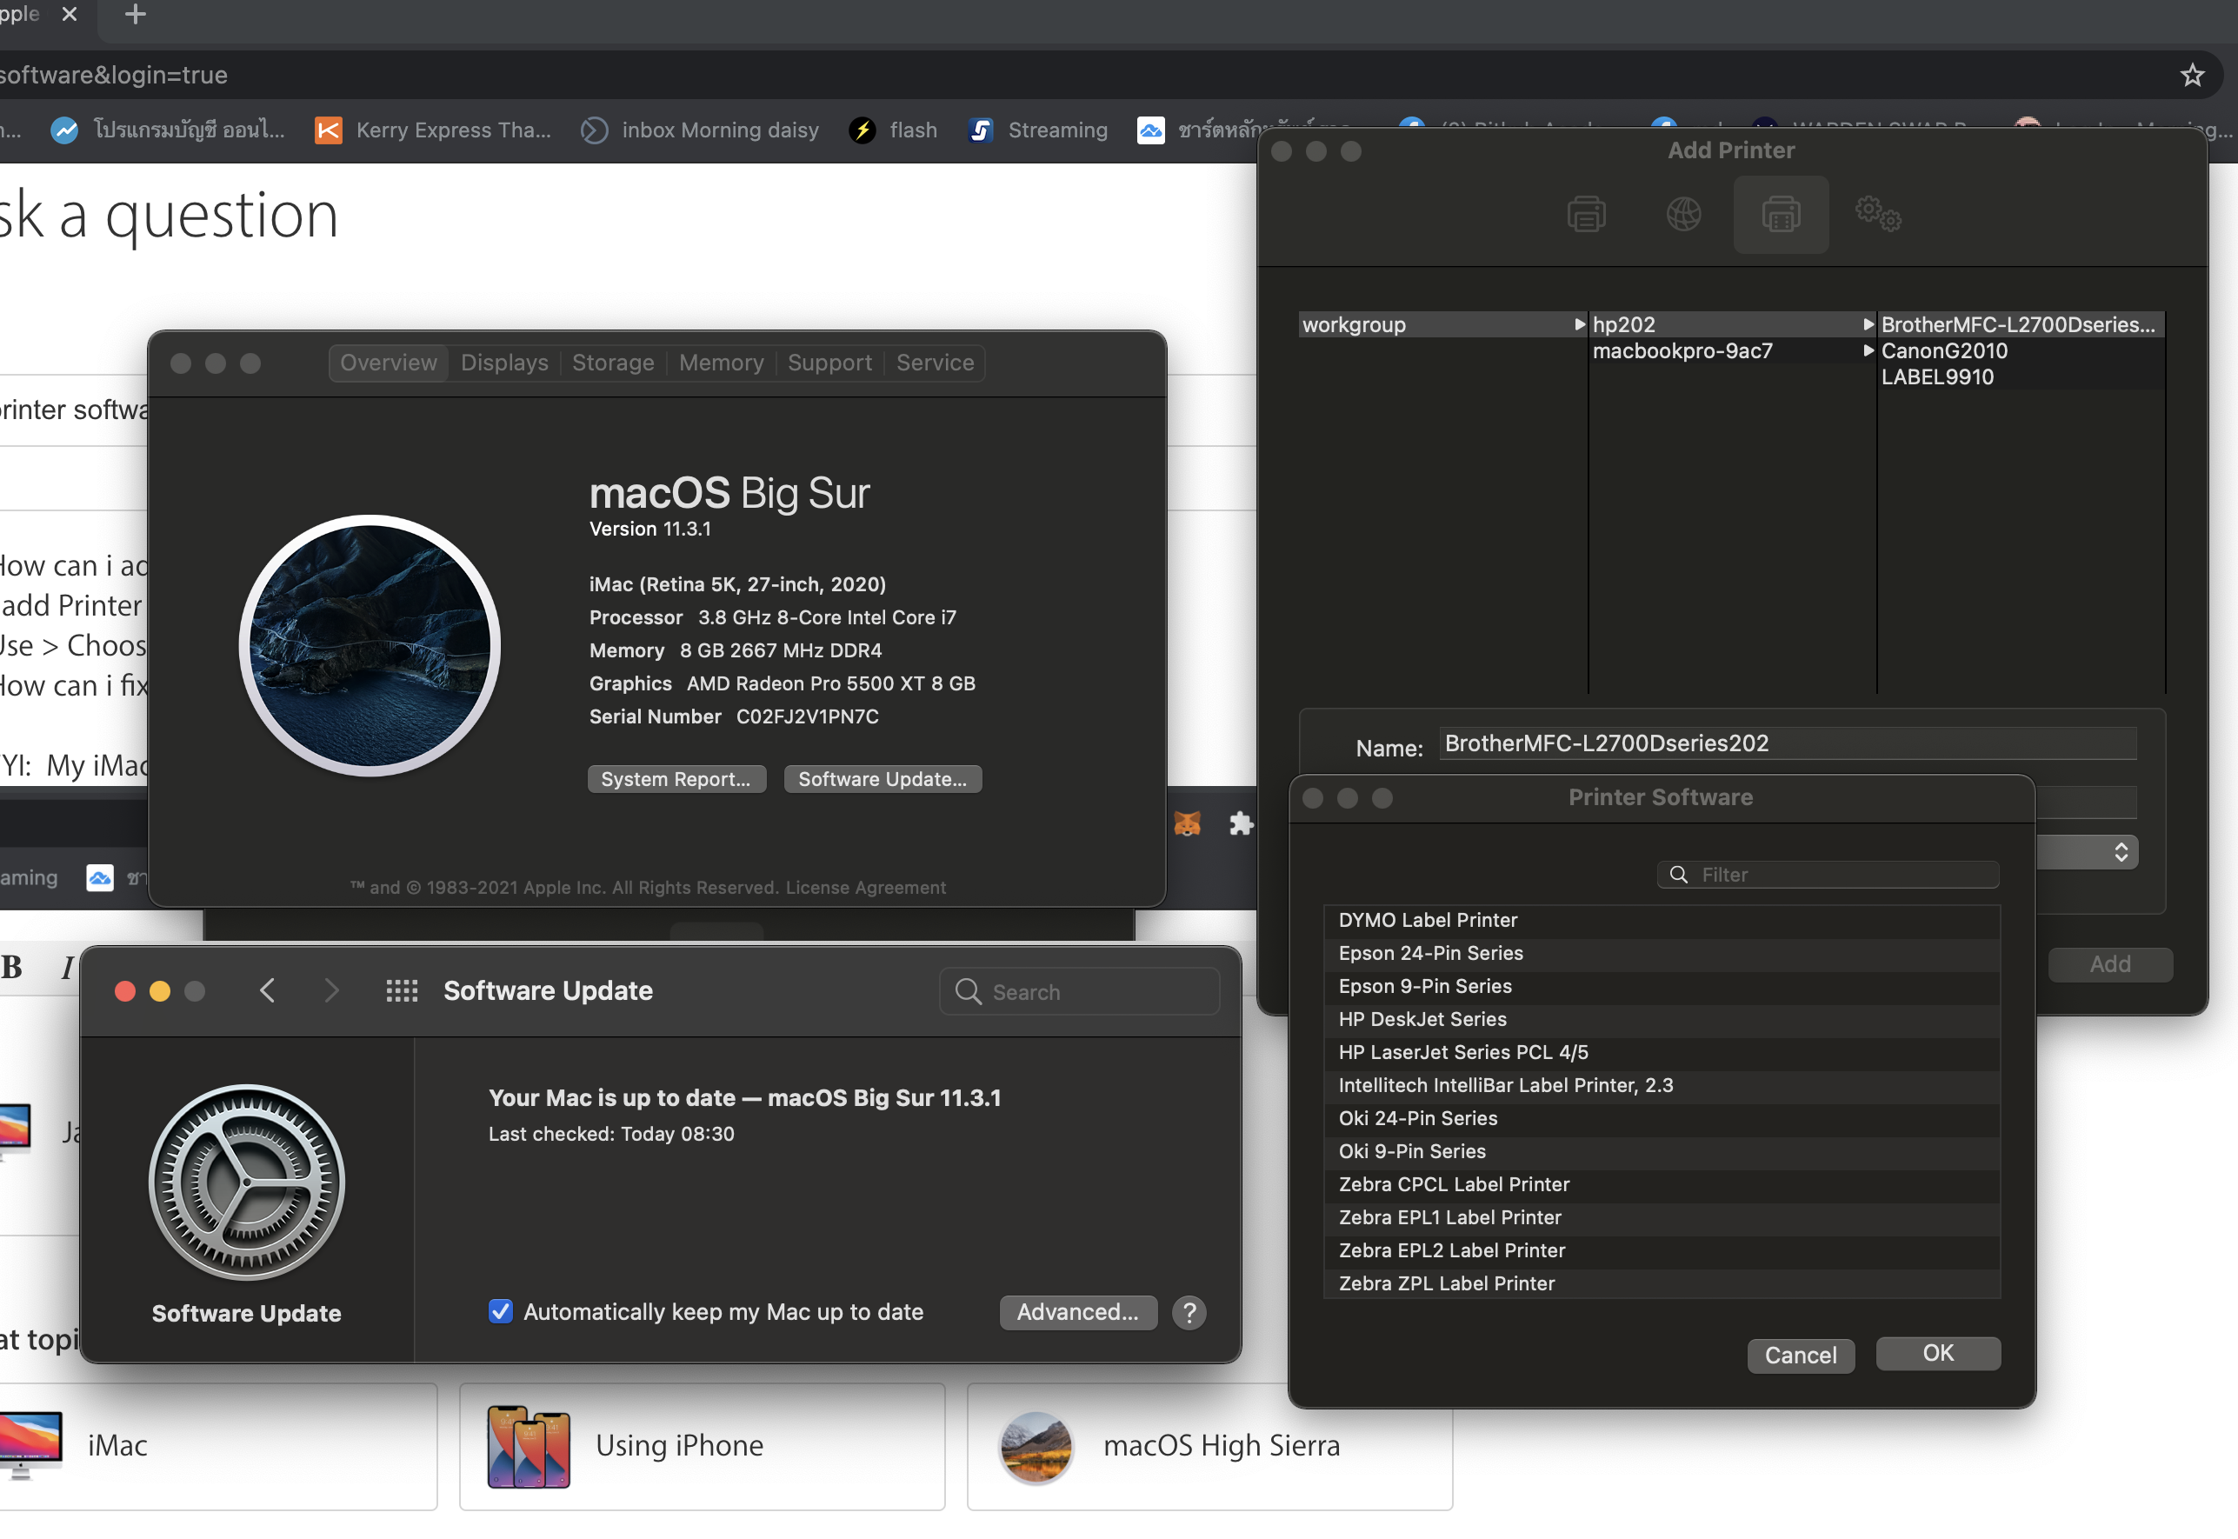Click Software Update button in About This Mac

881,779
